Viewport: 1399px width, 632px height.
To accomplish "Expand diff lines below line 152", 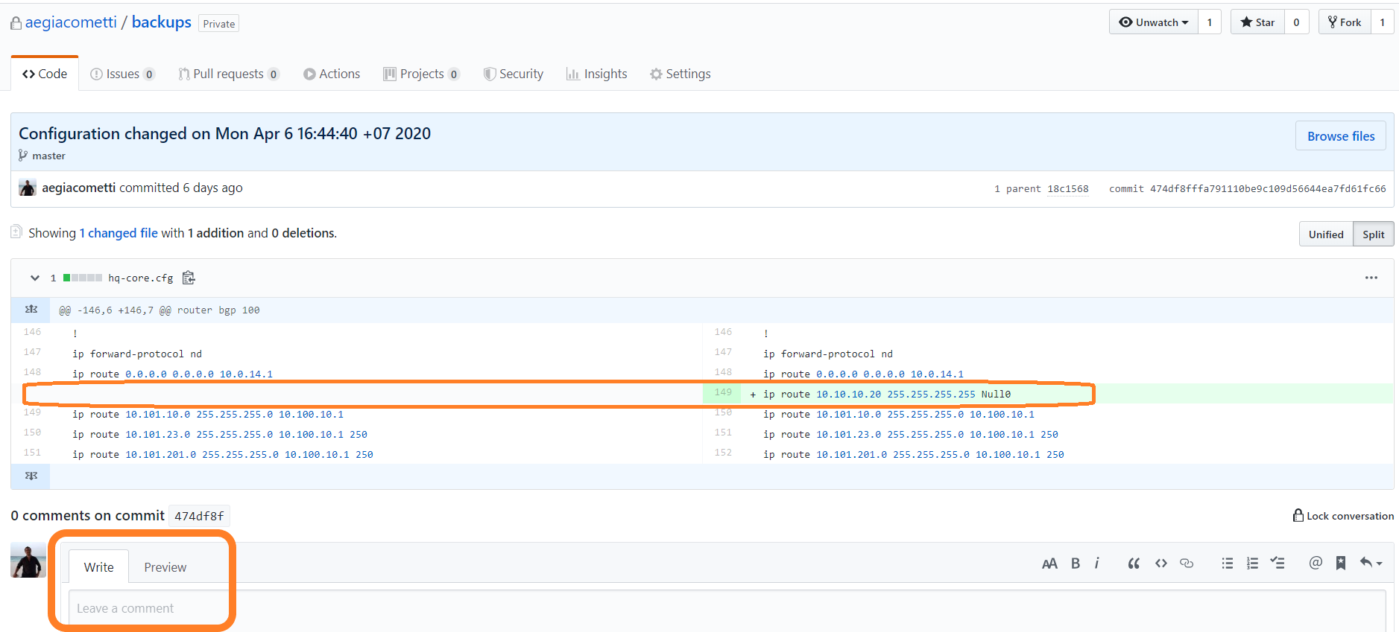I will [31, 476].
